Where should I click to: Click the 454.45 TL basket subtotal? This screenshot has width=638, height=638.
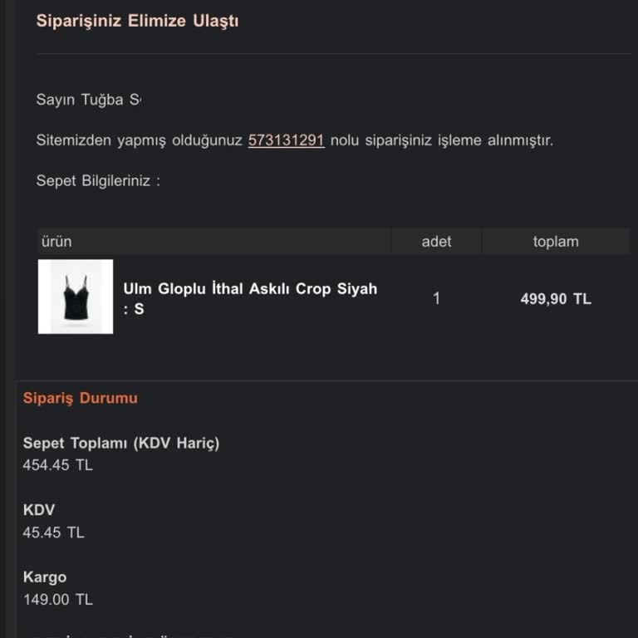(57, 465)
